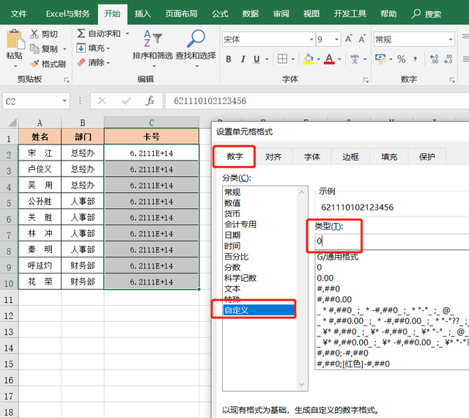Select 自定义 category
The image size is (469, 418).
(x=259, y=310)
